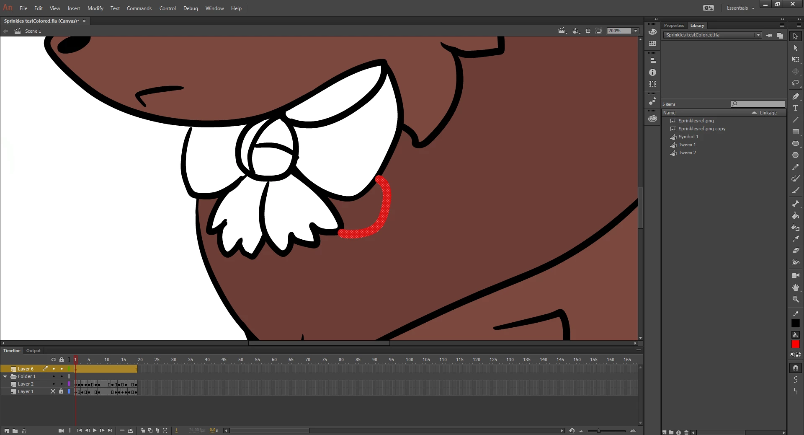
Task: Play the timeline animation
Action: (95, 430)
